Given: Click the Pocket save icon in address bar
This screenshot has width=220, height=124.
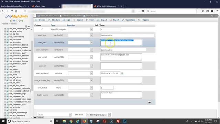Looking at the screenshot, I should click(x=143, y=11).
